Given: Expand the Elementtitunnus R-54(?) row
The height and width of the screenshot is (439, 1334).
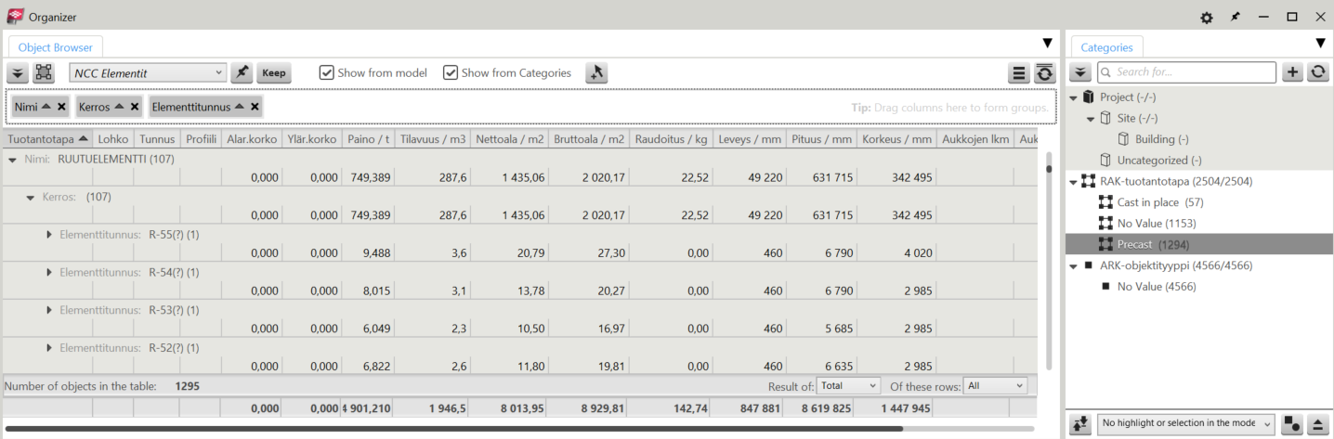Looking at the screenshot, I should tap(49, 273).
